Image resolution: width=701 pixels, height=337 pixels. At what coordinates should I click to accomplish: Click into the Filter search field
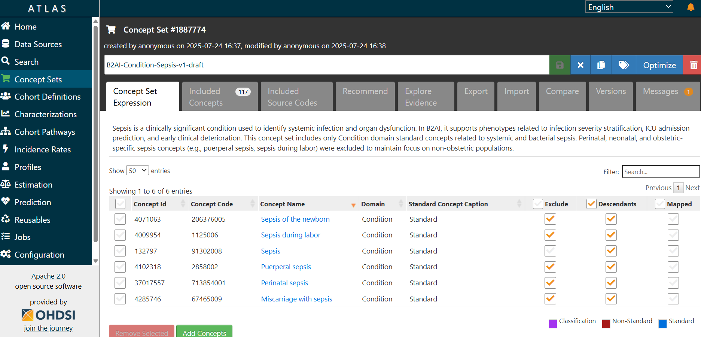(660, 172)
